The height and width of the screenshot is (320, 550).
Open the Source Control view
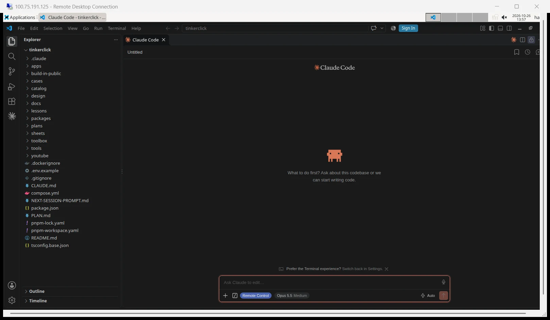12,71
